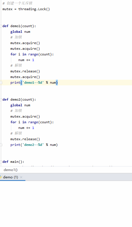Click 'num += 1' line in demo2
The width and height of the screenshot is (132, 227).
26,128
